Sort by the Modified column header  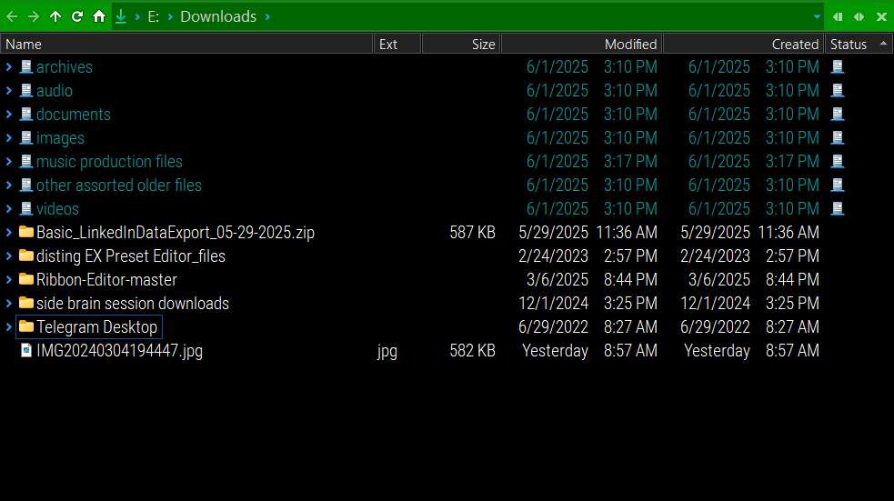[x=580, y=44]
